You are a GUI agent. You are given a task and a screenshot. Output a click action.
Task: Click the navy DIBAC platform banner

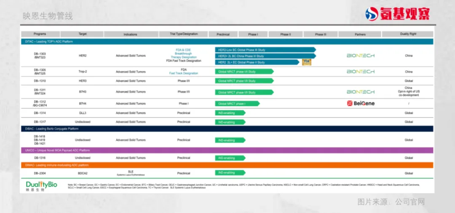(x=227, y=129)
